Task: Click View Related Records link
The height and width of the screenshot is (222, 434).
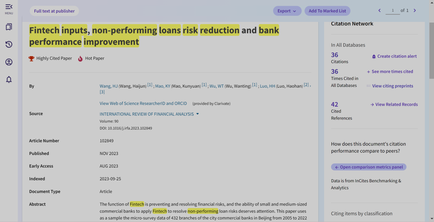Action: (x=396, y=105)
